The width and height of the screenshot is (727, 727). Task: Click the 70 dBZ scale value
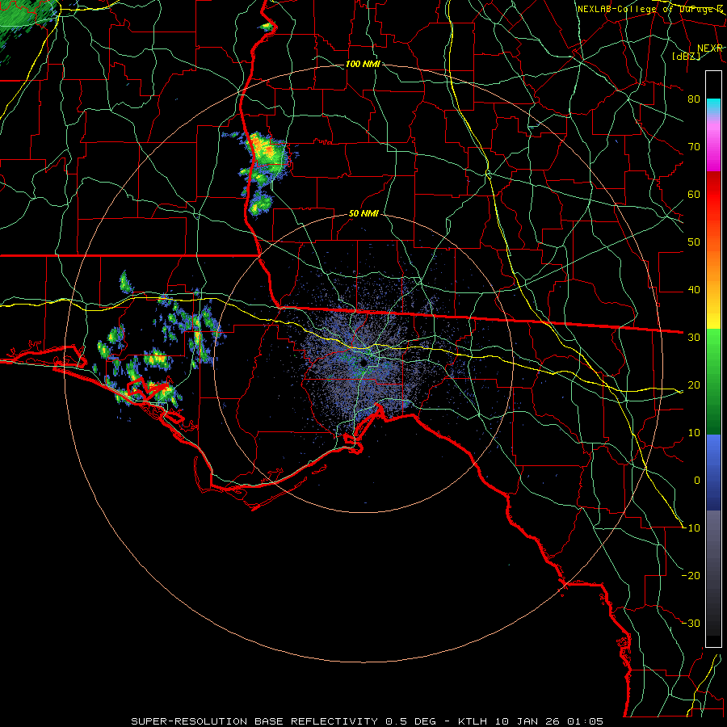(694, 147)
